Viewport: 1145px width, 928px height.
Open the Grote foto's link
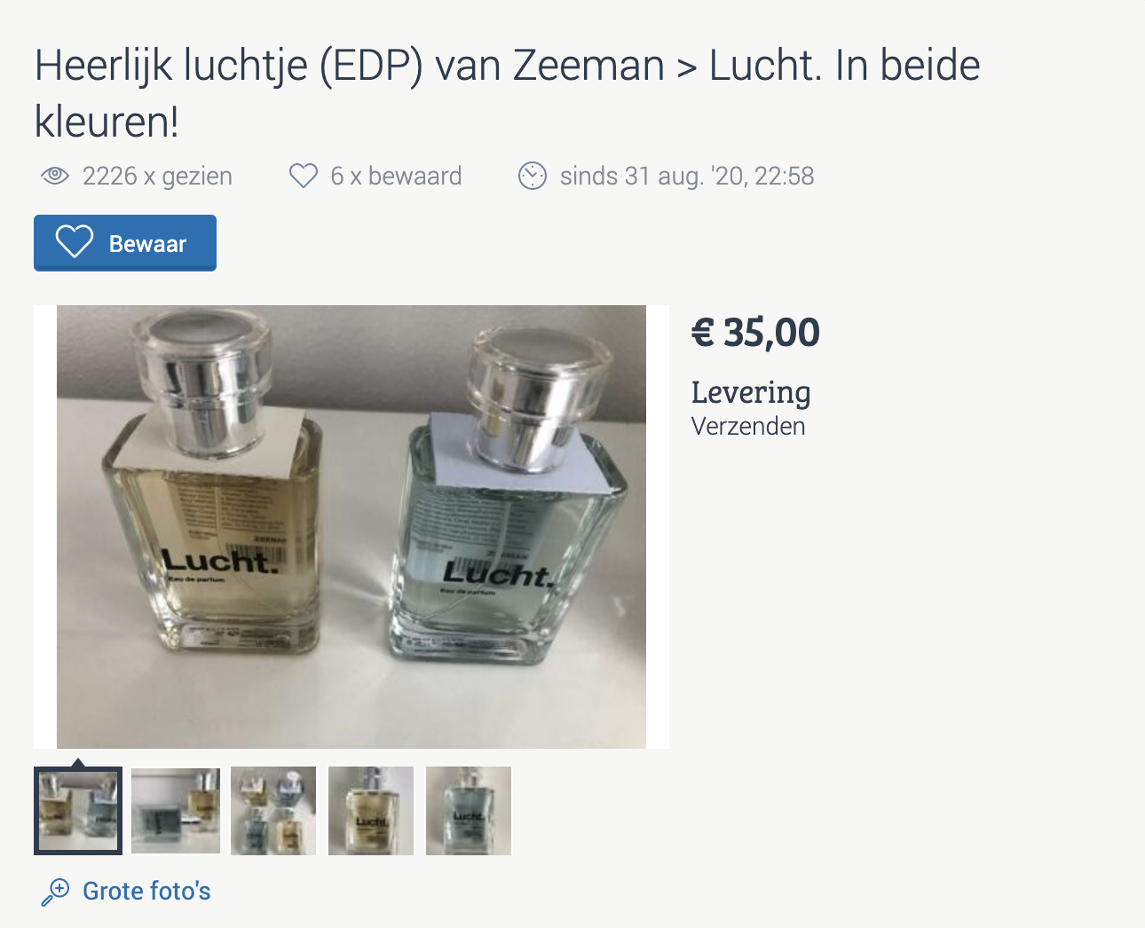click(146, 891)
